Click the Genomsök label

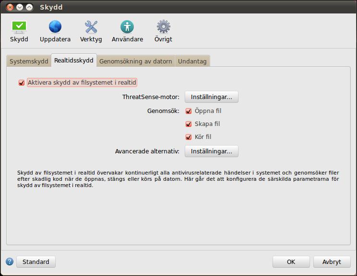(x=163, y=111)
